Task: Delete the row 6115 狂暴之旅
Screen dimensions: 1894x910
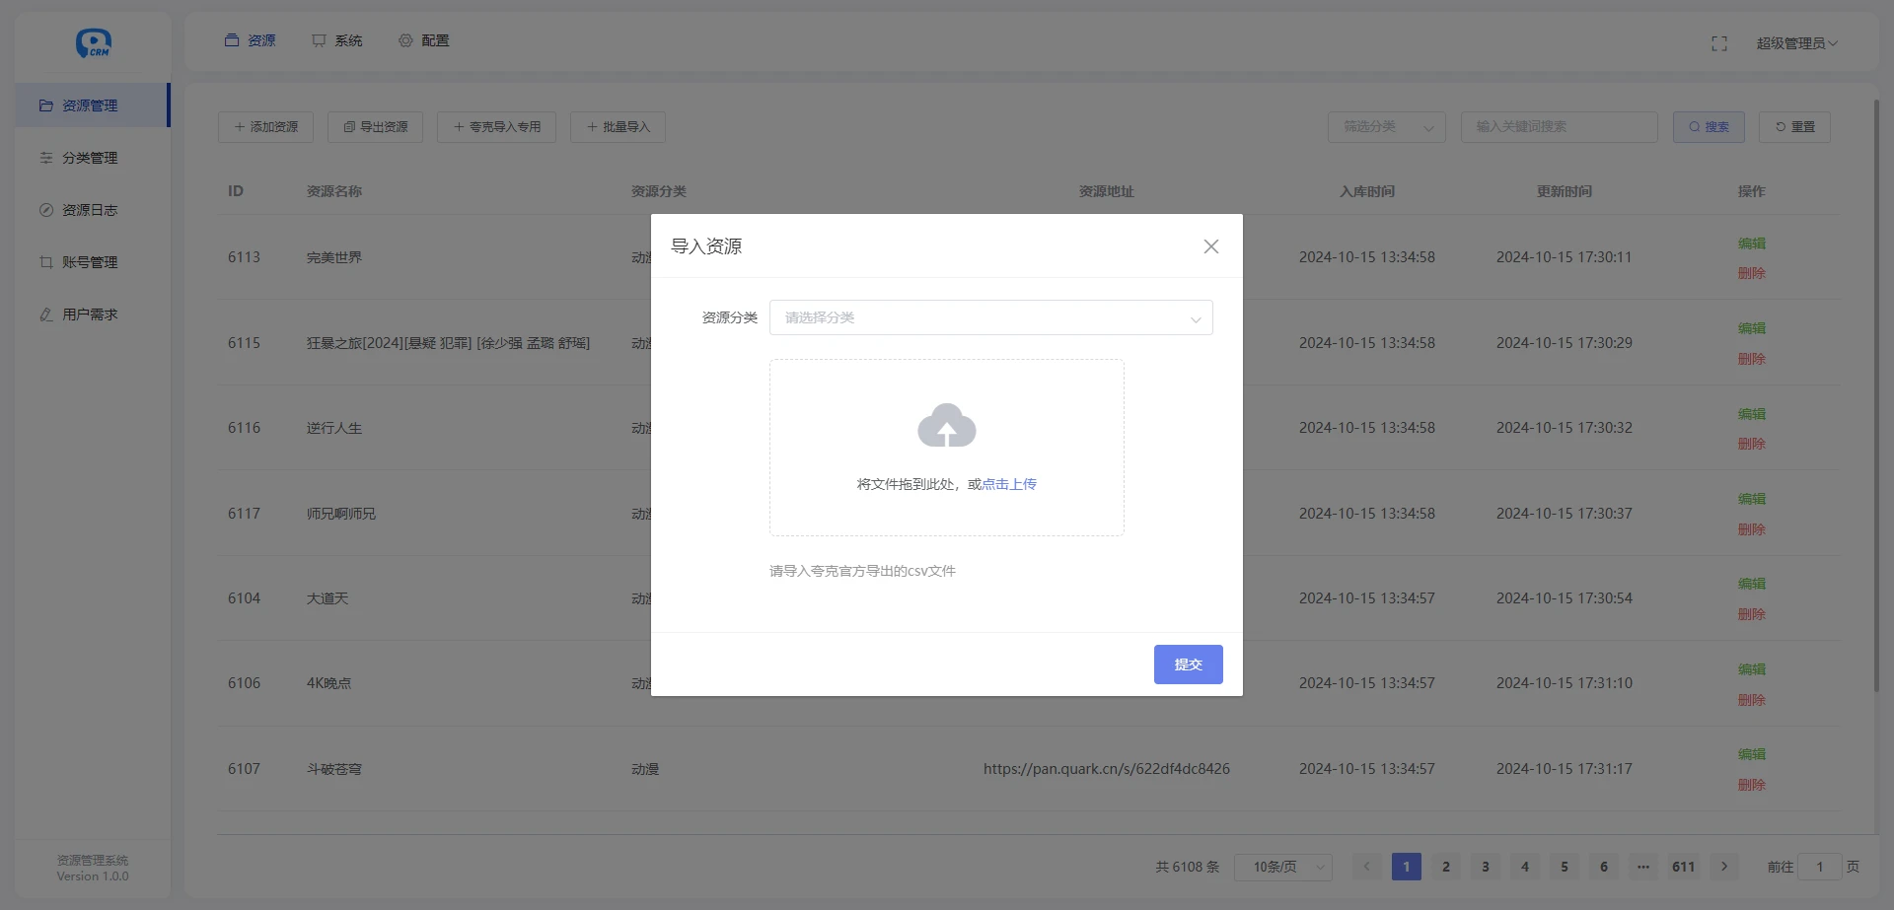Action: point(1752,359)
